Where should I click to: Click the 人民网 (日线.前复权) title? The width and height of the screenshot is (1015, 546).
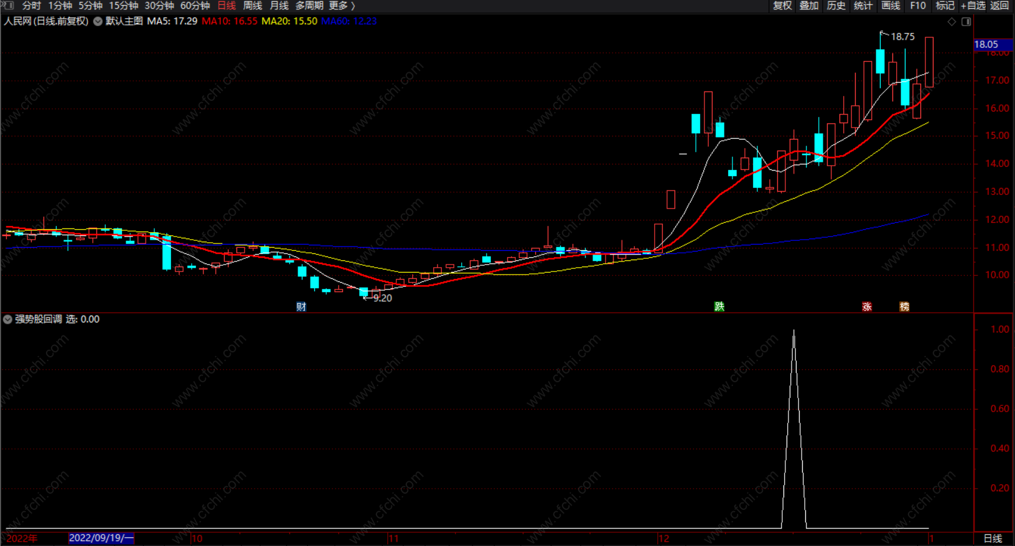46,21
